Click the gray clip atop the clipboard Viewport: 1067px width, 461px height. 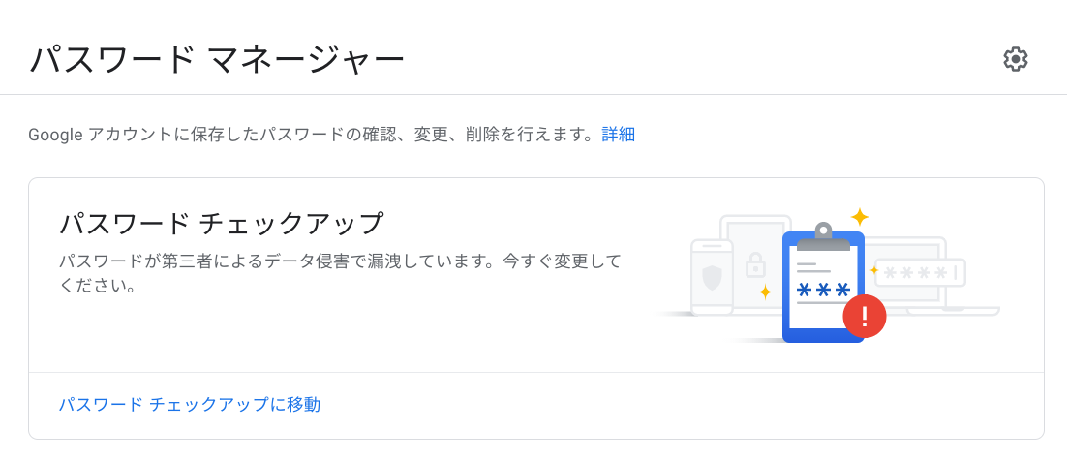tap(823, 237)
